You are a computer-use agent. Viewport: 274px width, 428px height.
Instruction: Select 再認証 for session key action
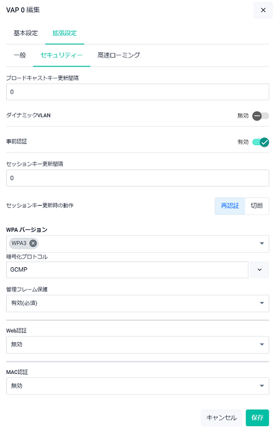coord(230,206)
